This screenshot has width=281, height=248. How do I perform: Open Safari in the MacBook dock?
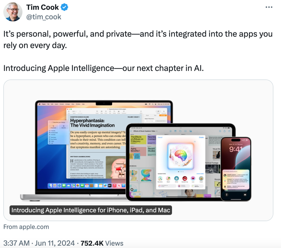point(59,186)
